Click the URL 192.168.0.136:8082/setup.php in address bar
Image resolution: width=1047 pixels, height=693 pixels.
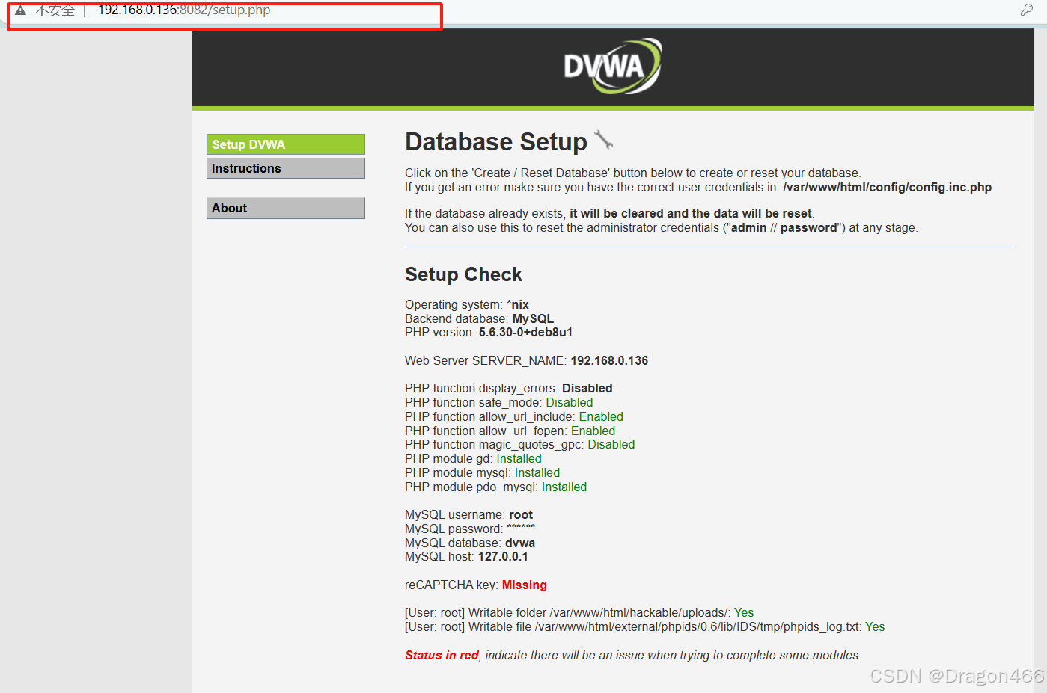[184, 10]
